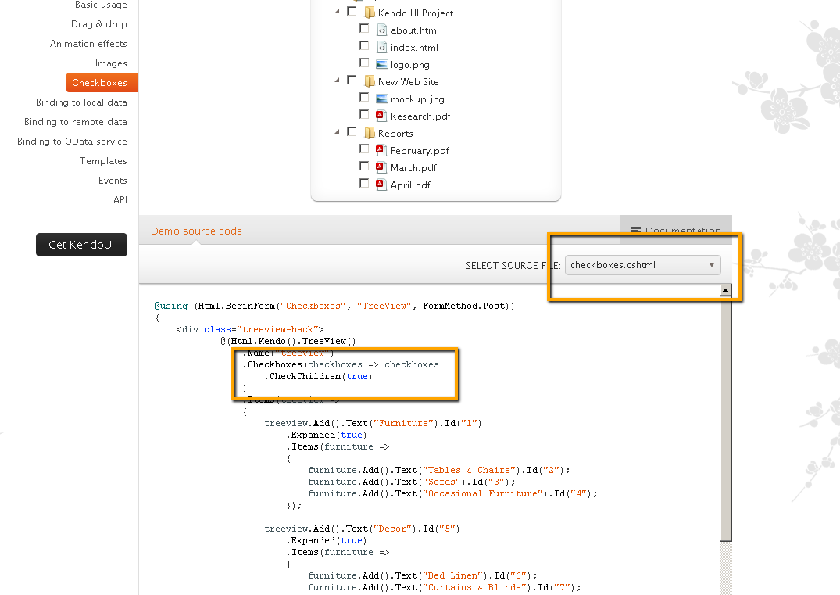The image size is (840, 595).
Task: Click the '.CheckChildren(true)' code line
Action: (x=318, y=376)
